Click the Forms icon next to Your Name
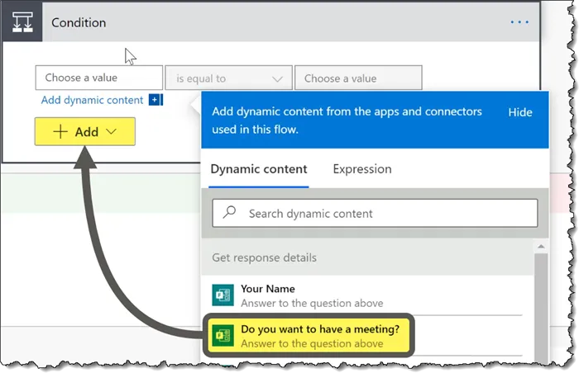The height and width of the screenshot is (373, 579). click(222, 295)
